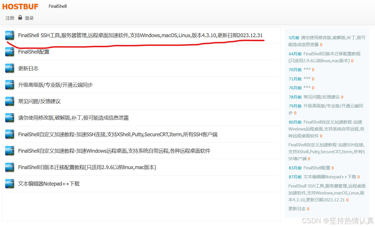375x227 pixels.
Task: Click sidebar link FinalShell配置 dated 83月前
Action: click(x=317, y=168)
